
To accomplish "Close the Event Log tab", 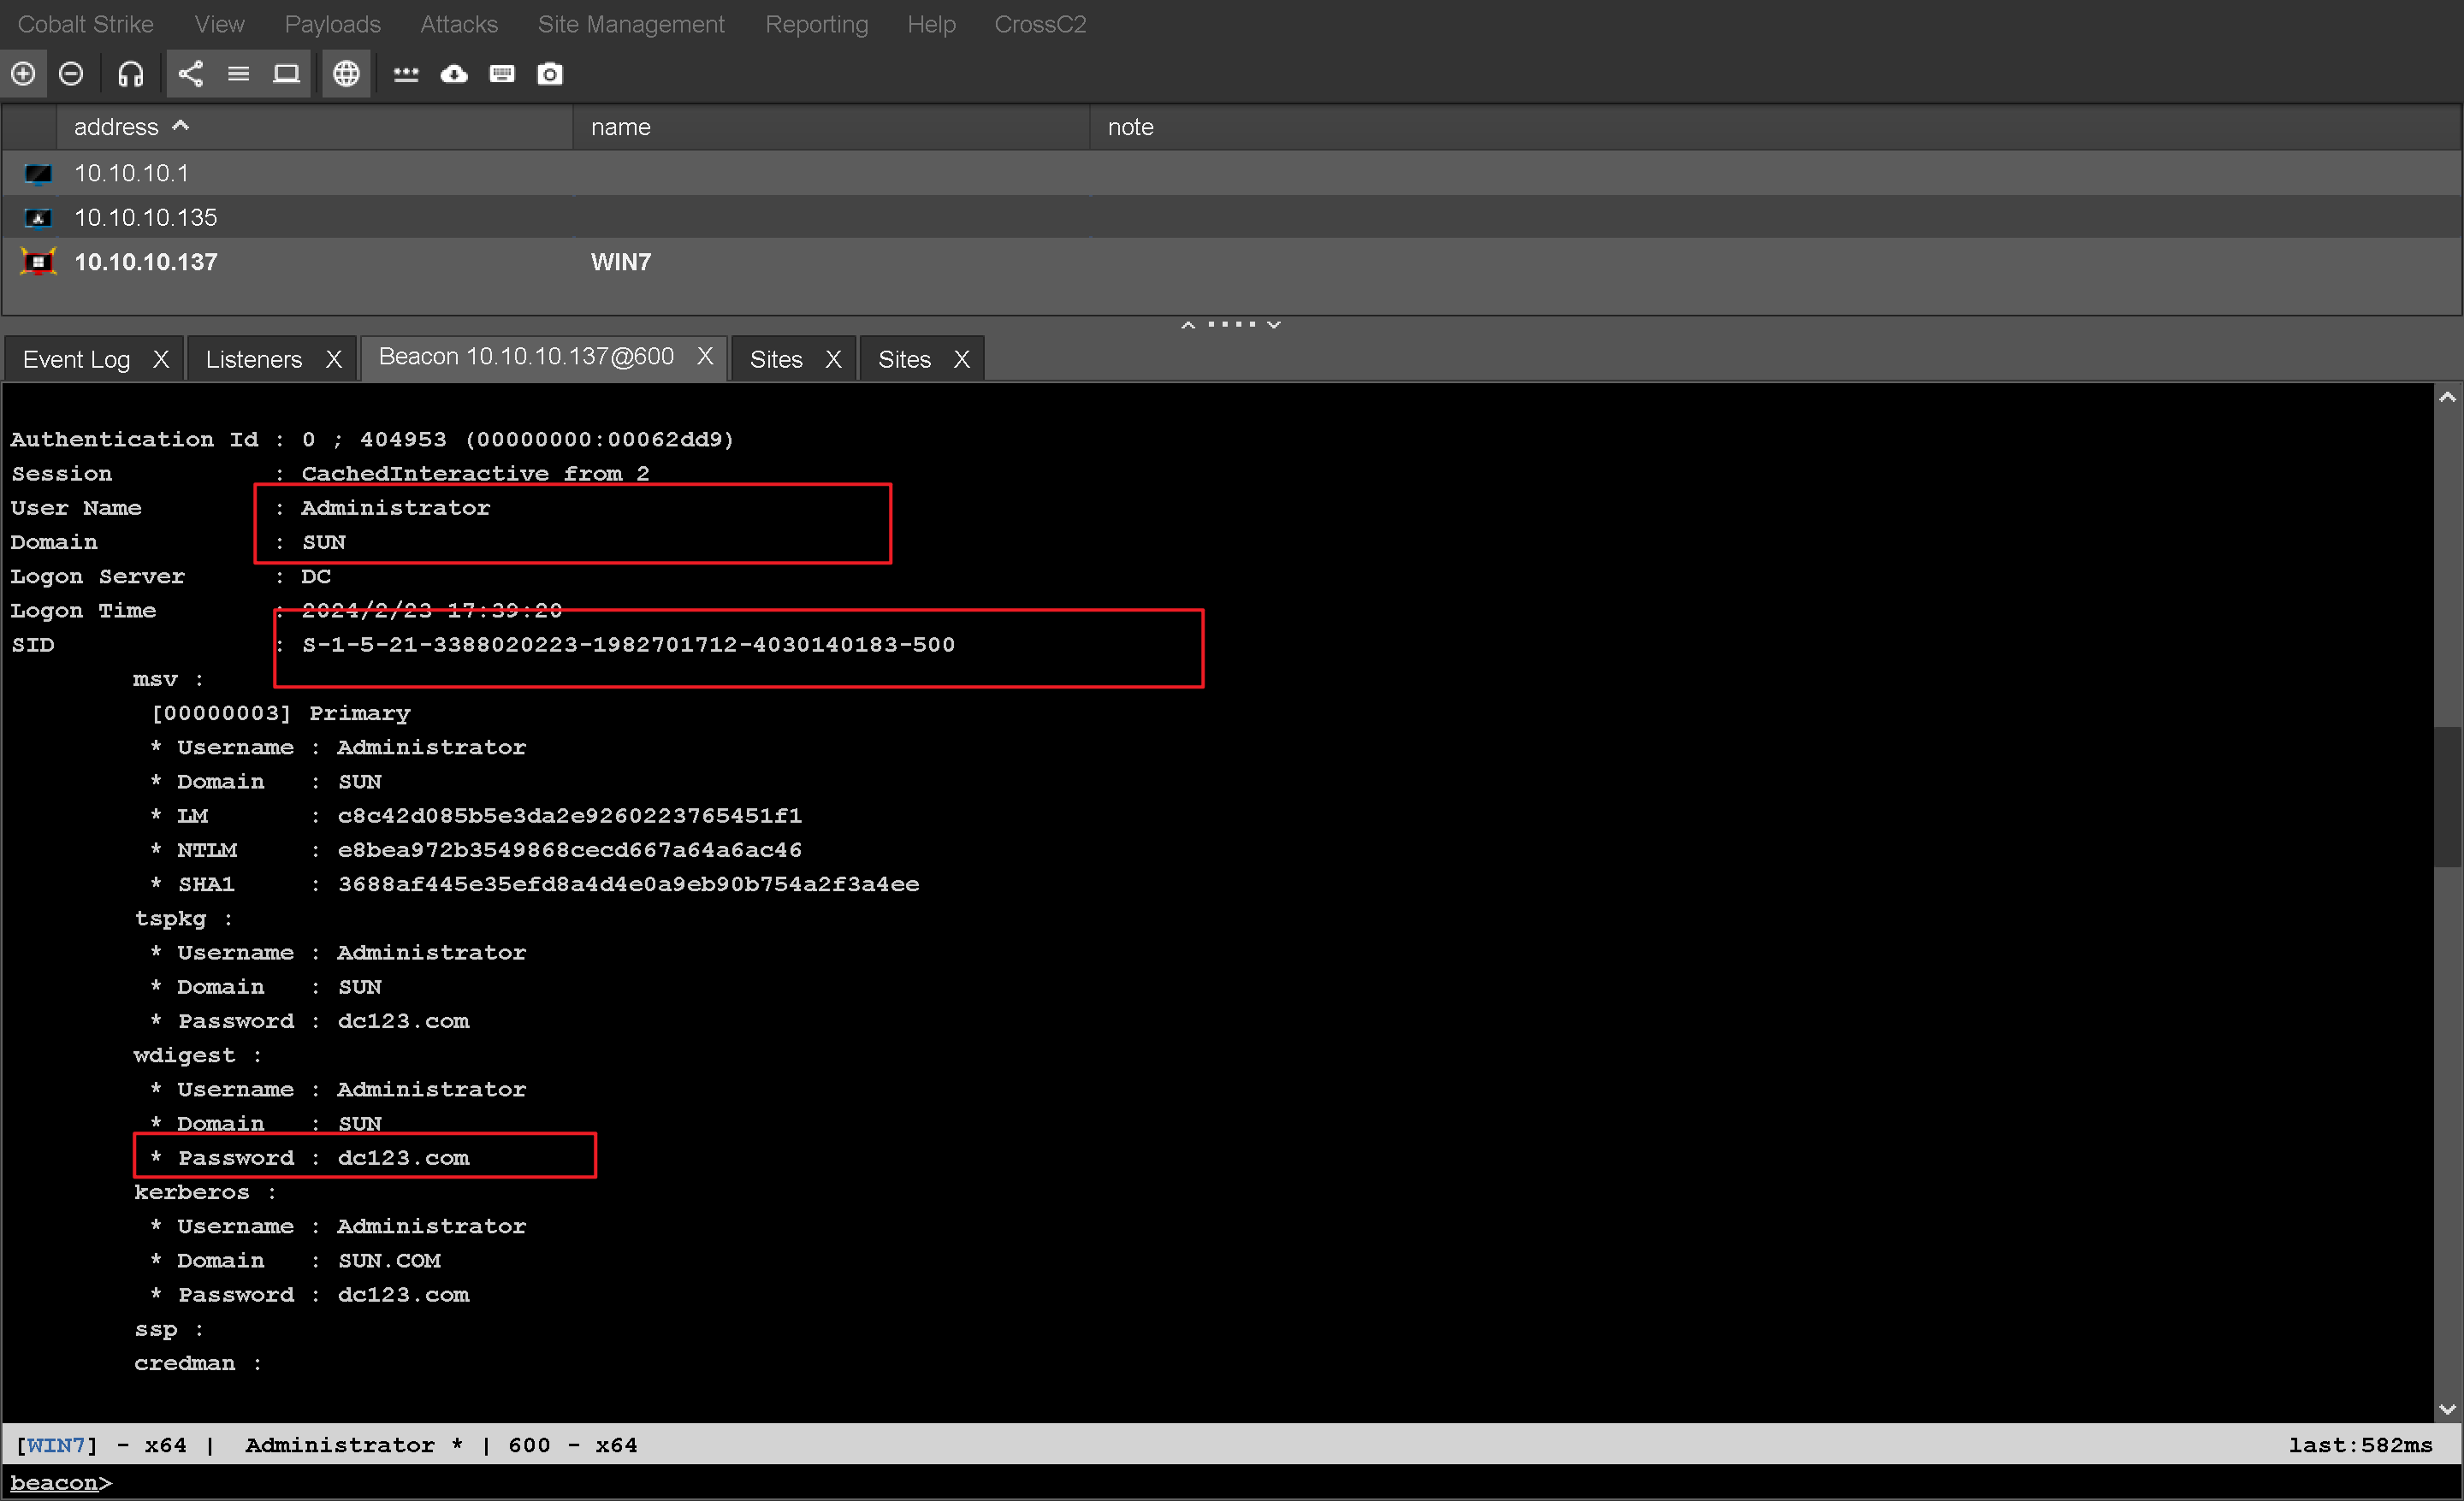I will point(161,358).
